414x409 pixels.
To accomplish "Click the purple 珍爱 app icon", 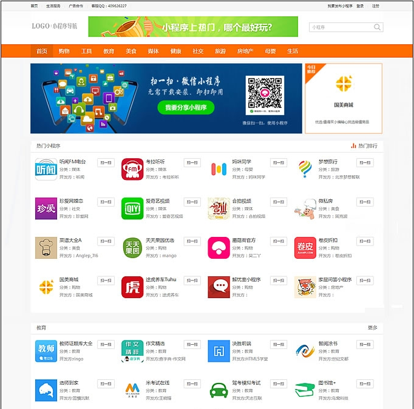I will click(46, 208).
